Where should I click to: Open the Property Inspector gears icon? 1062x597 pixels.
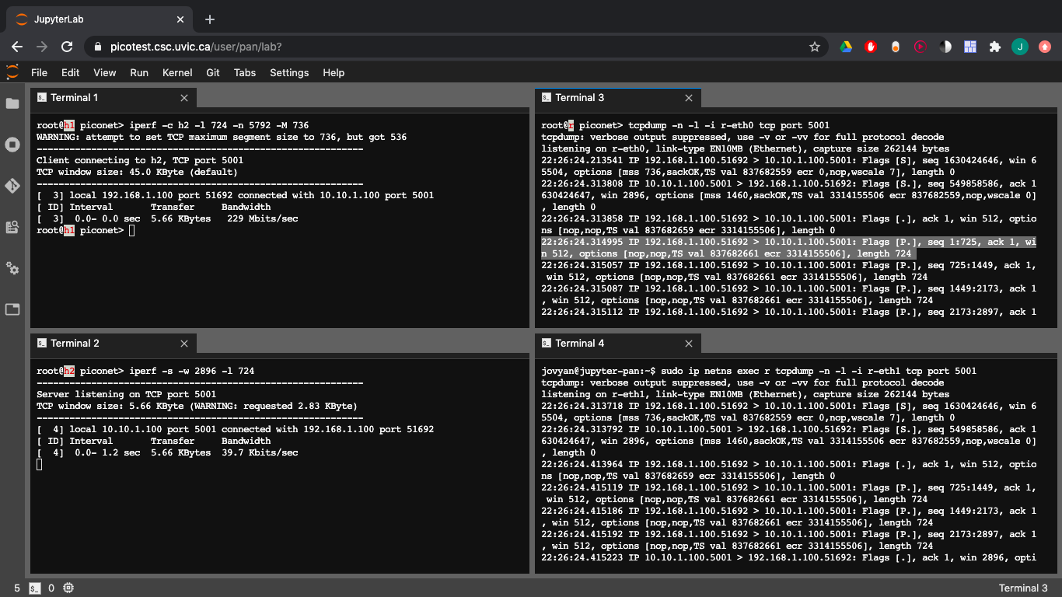12,268
